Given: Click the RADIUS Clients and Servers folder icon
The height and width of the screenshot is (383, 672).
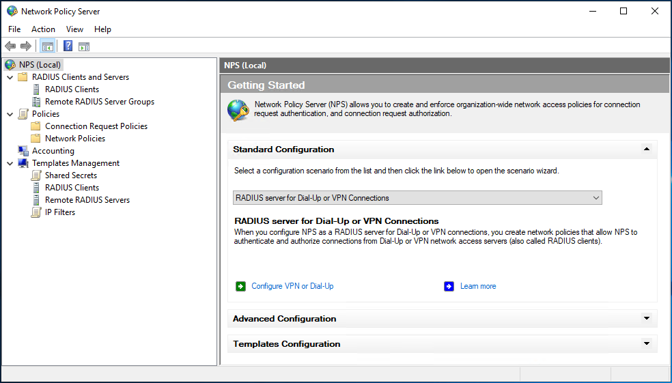Looking at the screenshot, I should (x=23, y=77).
